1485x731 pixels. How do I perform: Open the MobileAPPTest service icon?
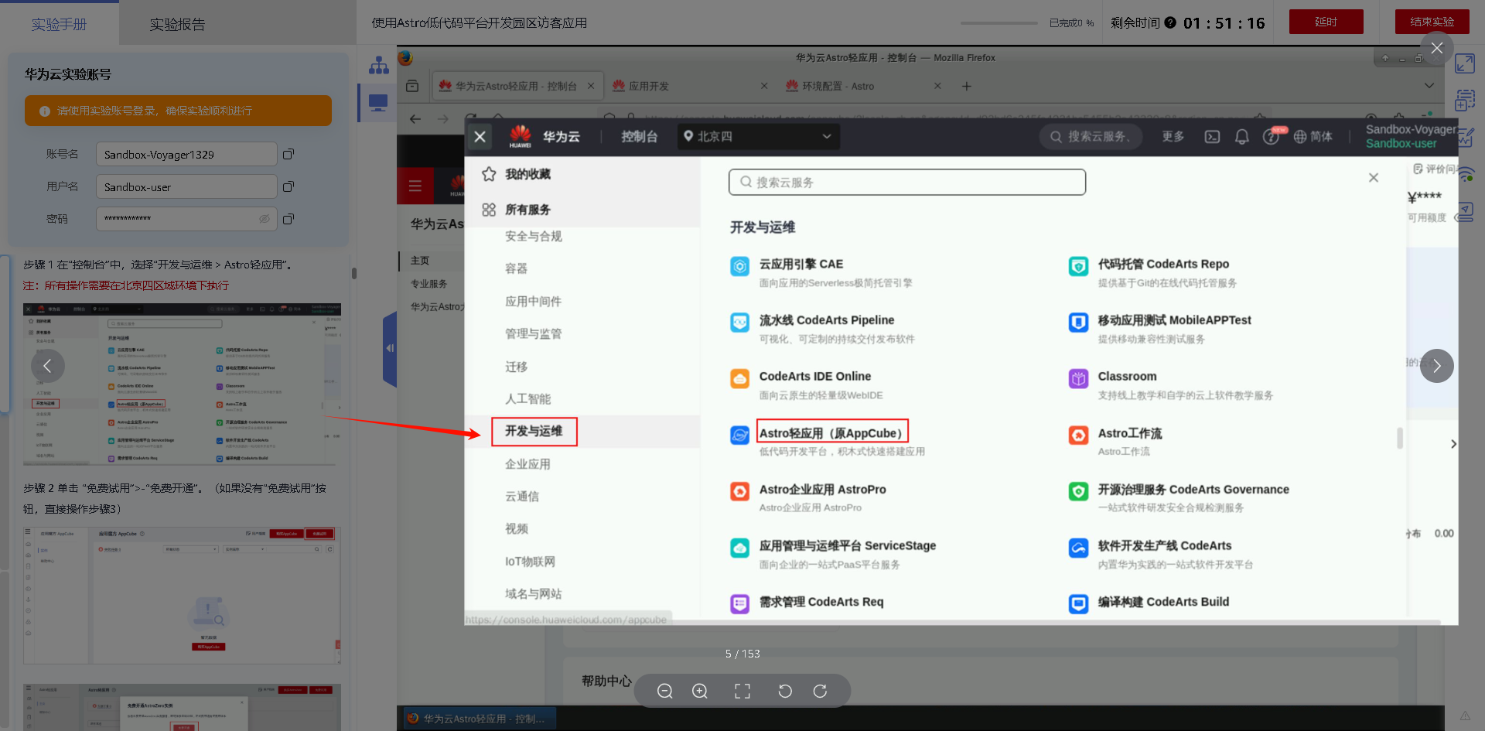(1078, 323)
